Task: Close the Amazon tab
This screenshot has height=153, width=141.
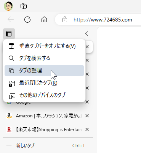Action: tap(87, 116)
